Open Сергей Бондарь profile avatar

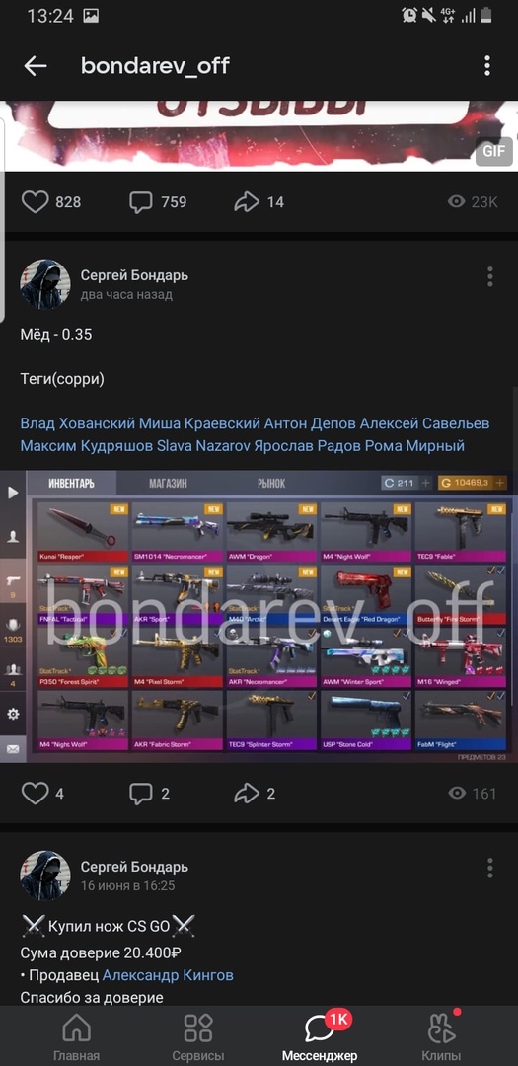pyautogui.click(x=44, y=284)
